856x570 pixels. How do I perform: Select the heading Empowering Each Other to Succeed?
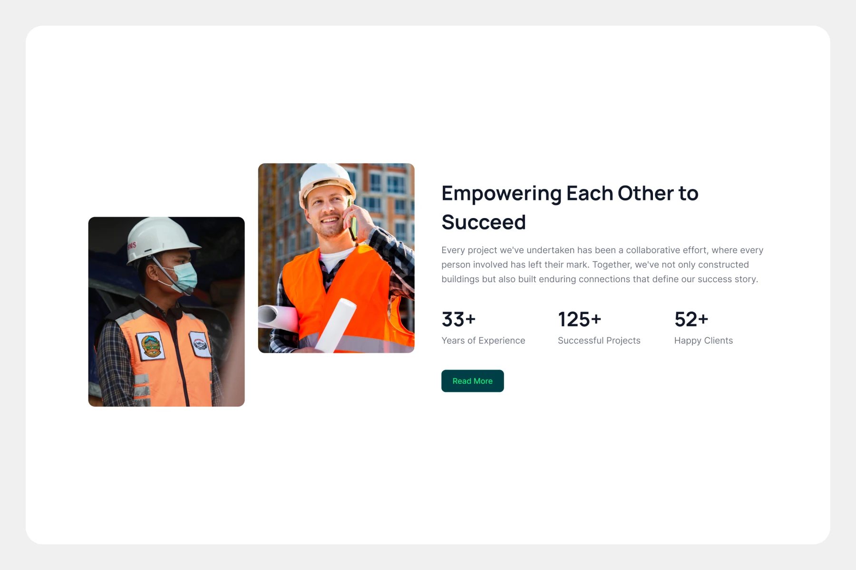[x=570, y=208]
